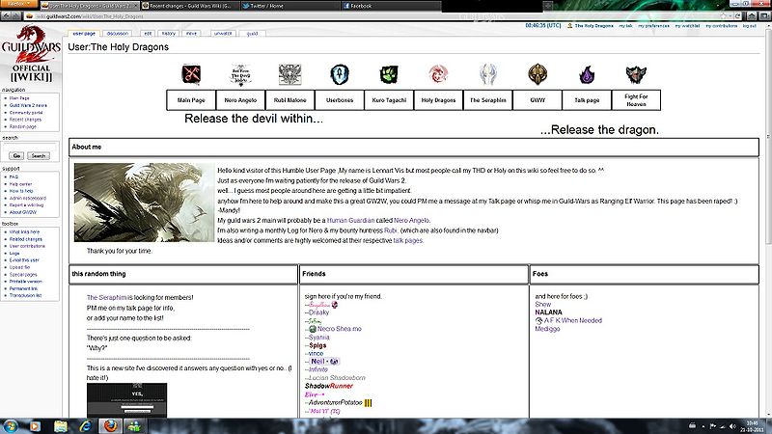This screenshot has height=434, width=772.
Task: Click the Go search button
Action: pos(16,155)
